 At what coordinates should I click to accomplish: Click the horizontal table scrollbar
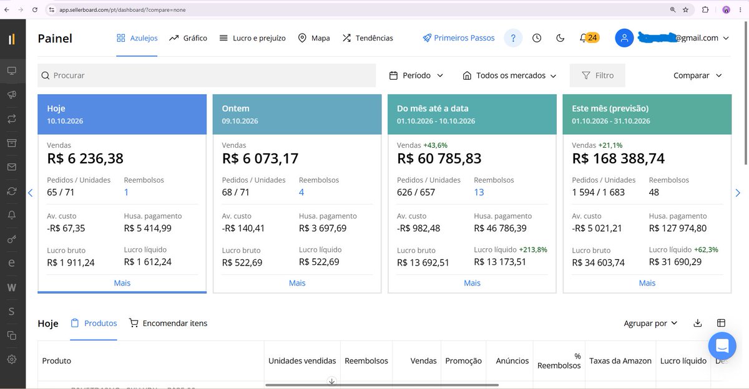click(382, 385)
